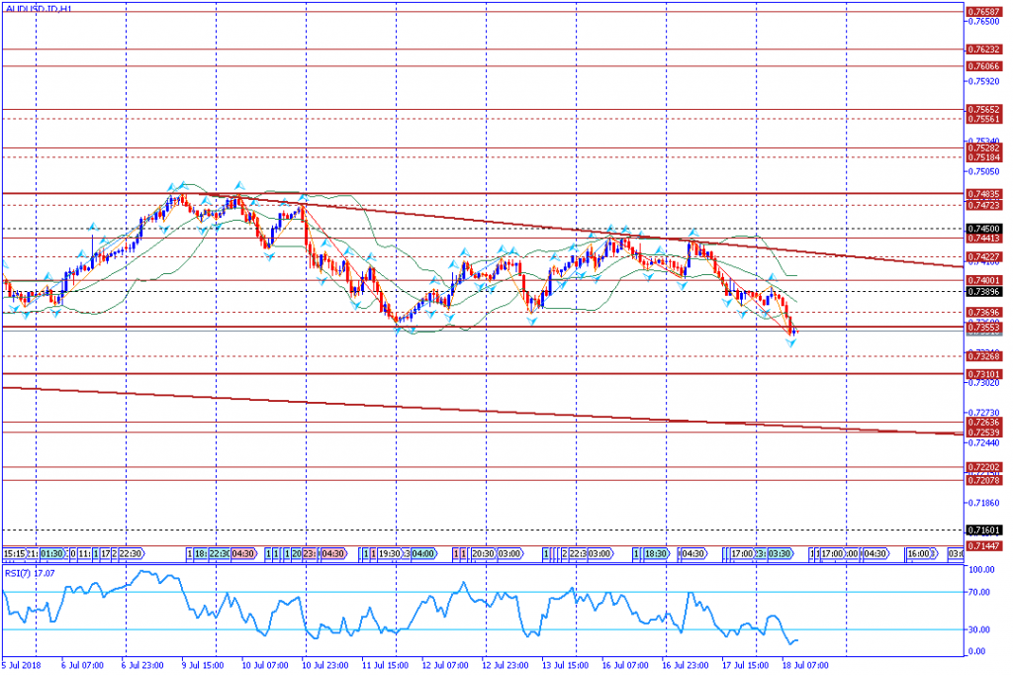Screen dimensions: 1013x676
Task: Click the 0.75282 price level label
Action: point(984,148)
